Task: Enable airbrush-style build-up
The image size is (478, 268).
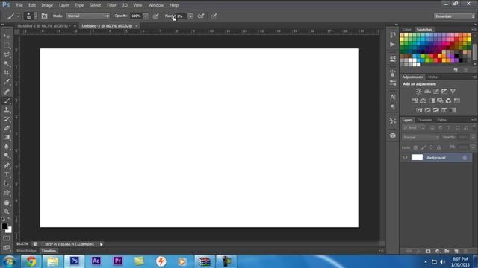Action: click(201, 16)
